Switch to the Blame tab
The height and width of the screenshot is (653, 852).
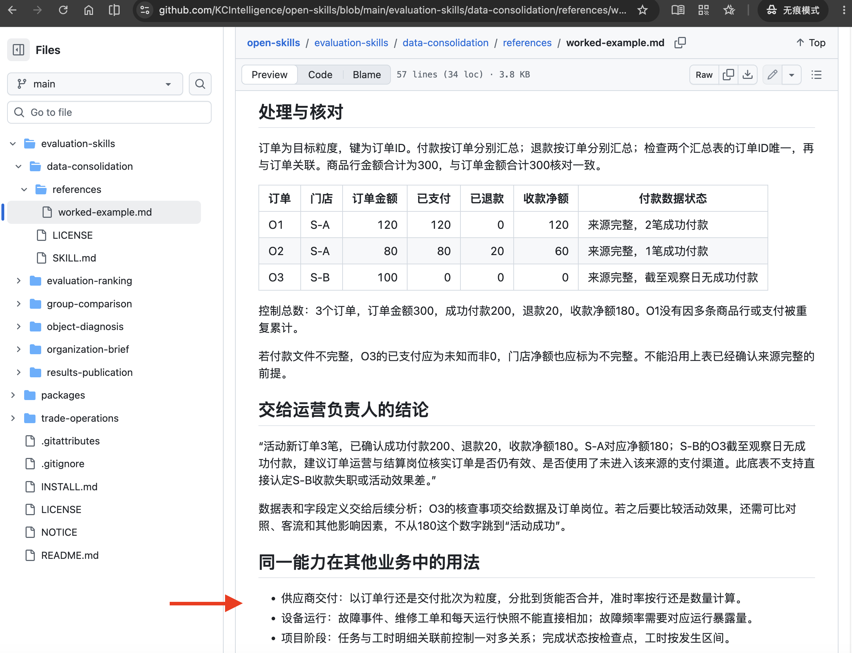367,75
